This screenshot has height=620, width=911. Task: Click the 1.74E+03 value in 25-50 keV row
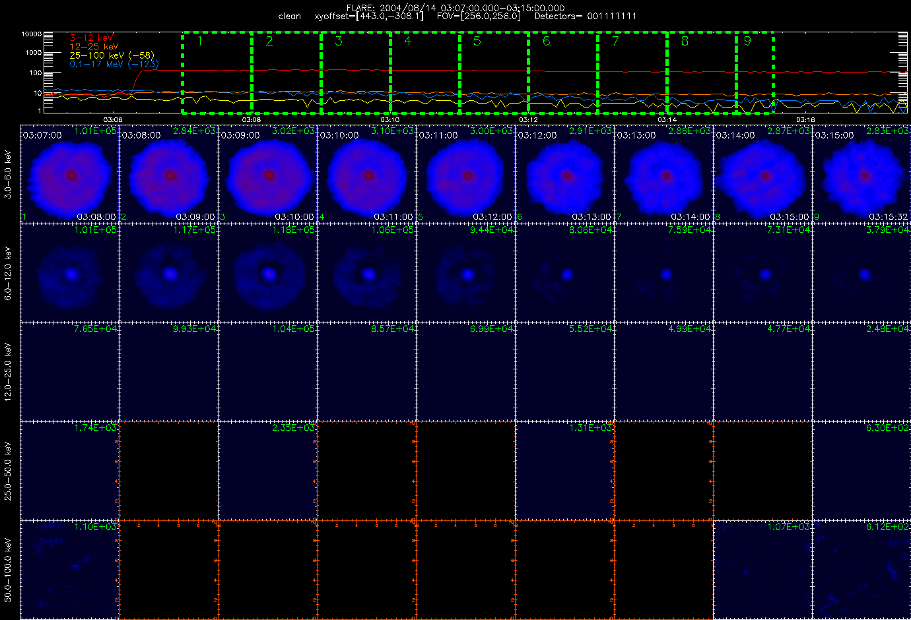95,428
